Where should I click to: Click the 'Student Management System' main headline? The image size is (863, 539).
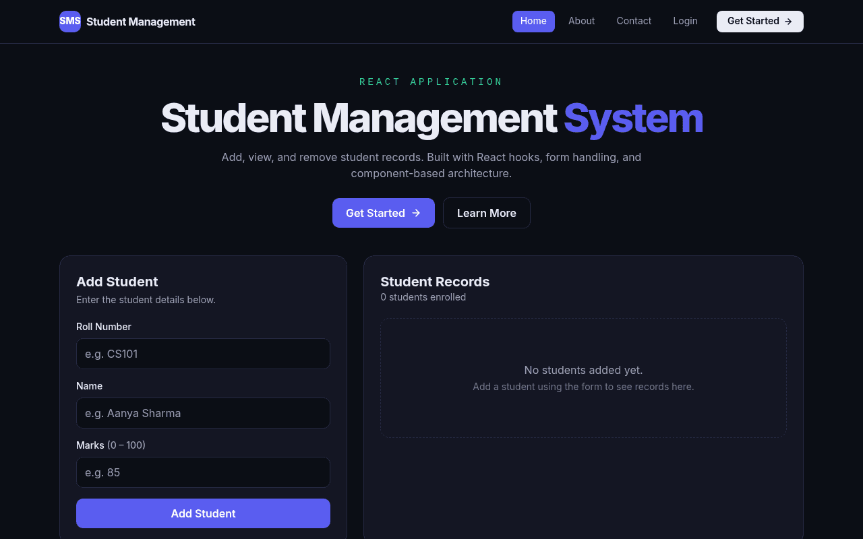click(x=431, y=119)
